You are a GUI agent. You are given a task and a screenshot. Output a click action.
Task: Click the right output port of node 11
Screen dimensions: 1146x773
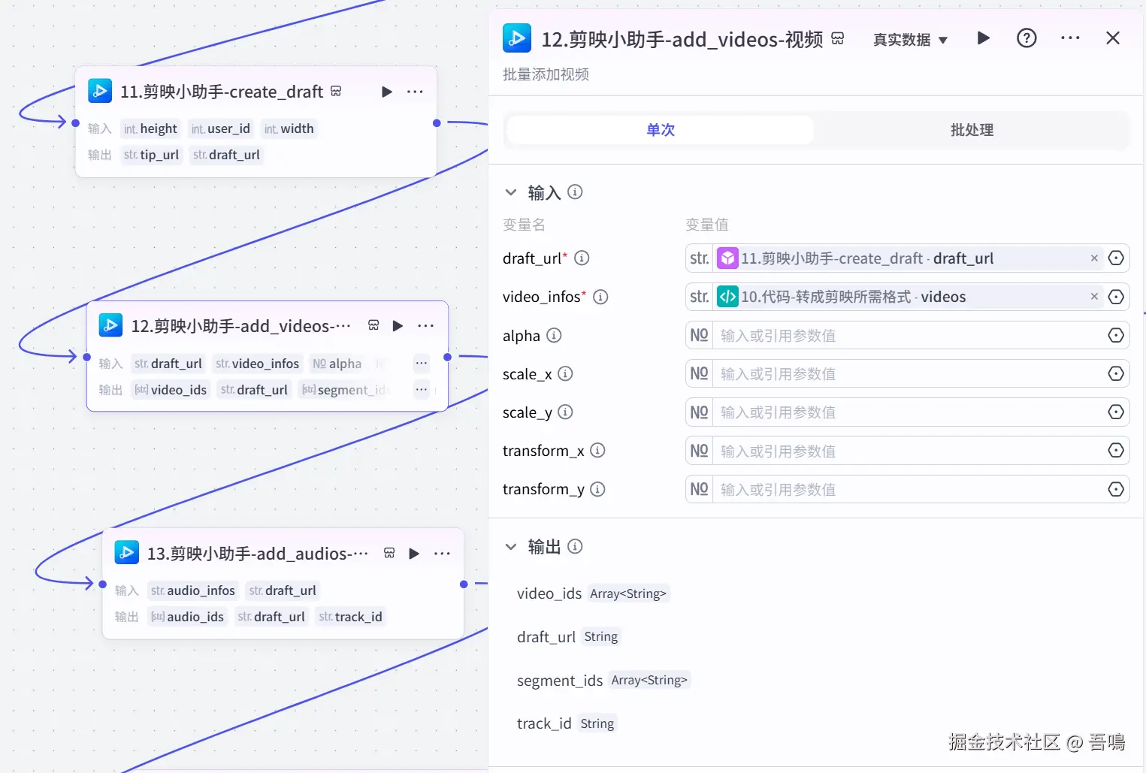tap(437, 122)
